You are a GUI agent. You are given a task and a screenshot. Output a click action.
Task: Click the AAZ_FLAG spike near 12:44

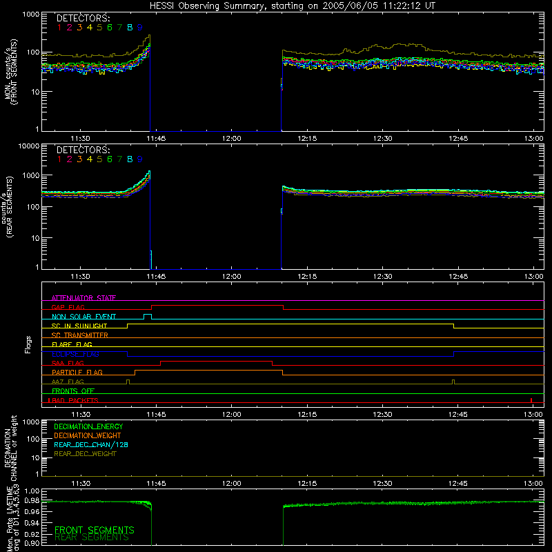coord(453,382)
